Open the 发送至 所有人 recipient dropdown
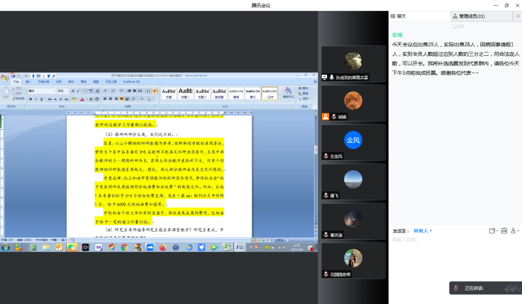This screenshot has width=522, height=304. click(422, 231)
